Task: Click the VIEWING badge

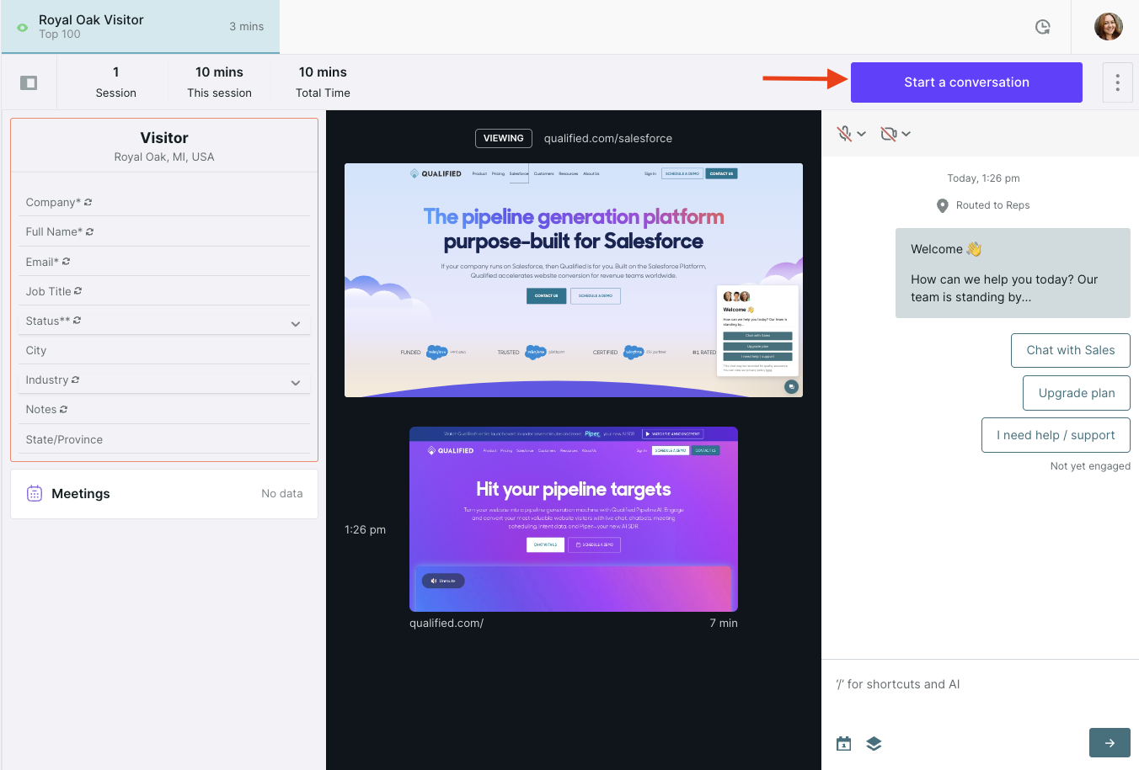Action: [x=504, y=138]
